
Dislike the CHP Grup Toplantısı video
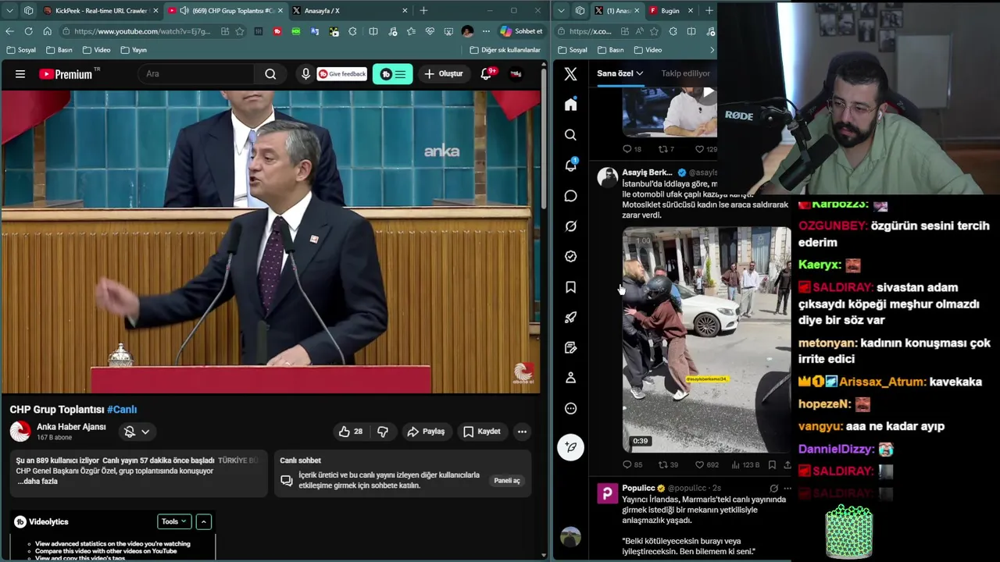pos(383,432)
